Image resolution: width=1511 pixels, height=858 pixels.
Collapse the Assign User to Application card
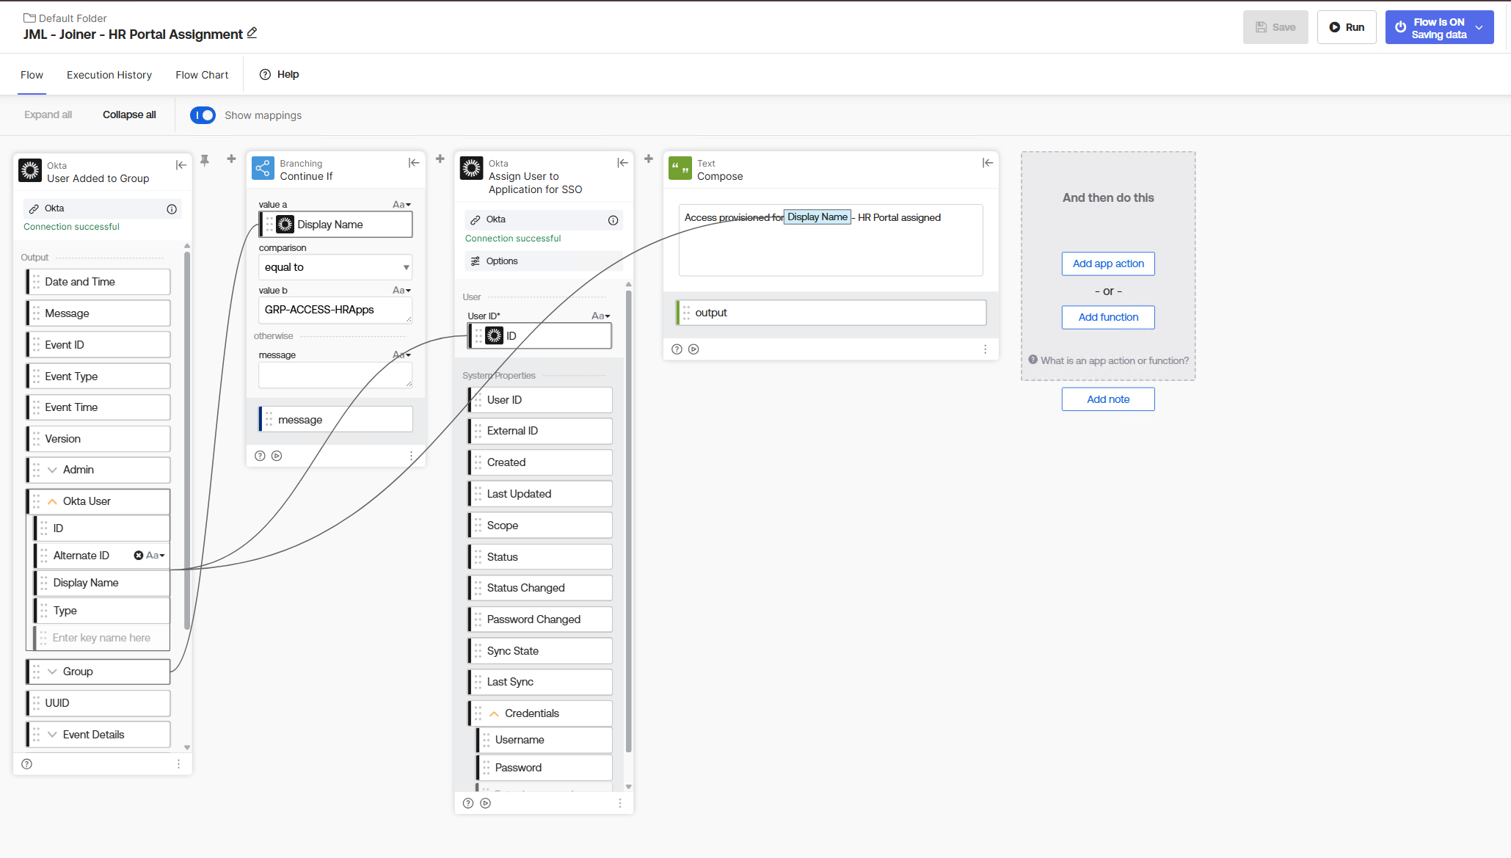(x=622, y=163)
